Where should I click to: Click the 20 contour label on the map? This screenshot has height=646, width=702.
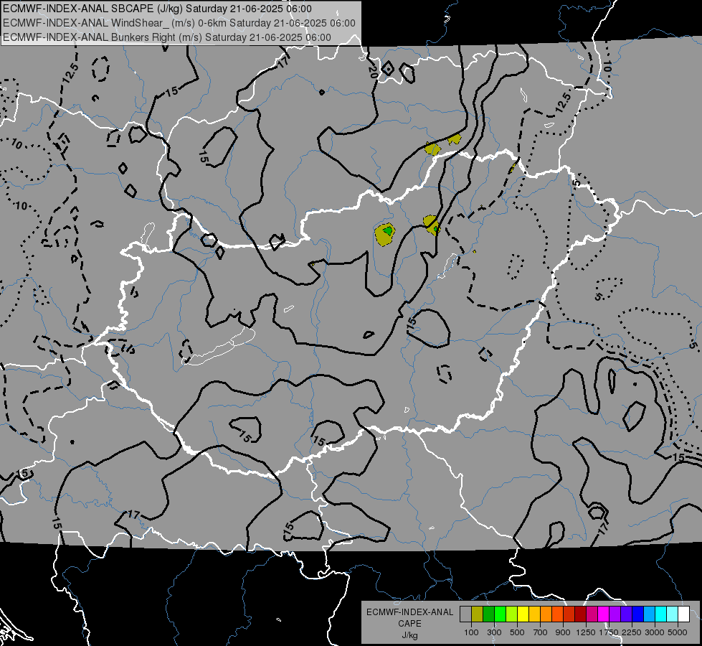[372, 71]
